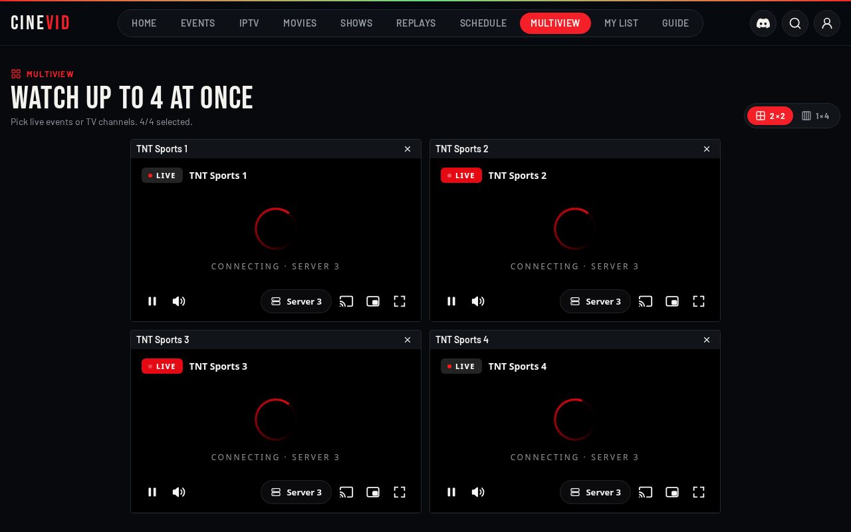
Task: Mute the TNT Sports 2 volume
Action: point(478,301)
